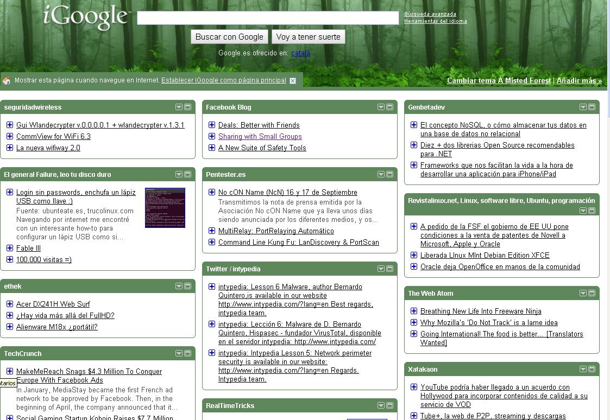
Task: Close the set-as-homepage notification bar
Action: [x=293, y=81]
